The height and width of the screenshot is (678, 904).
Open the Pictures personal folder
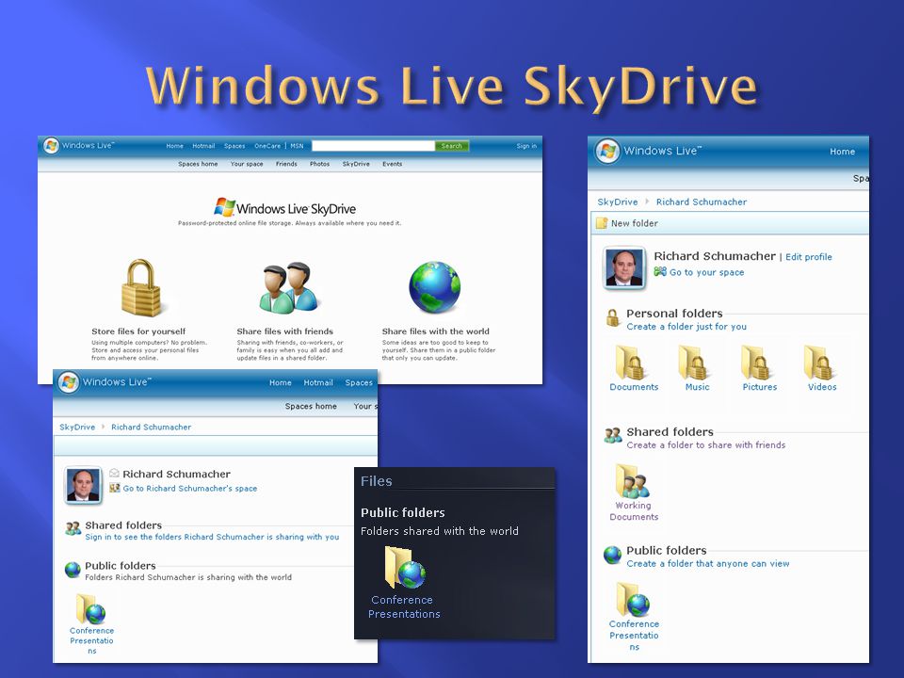tap(759, 368)
